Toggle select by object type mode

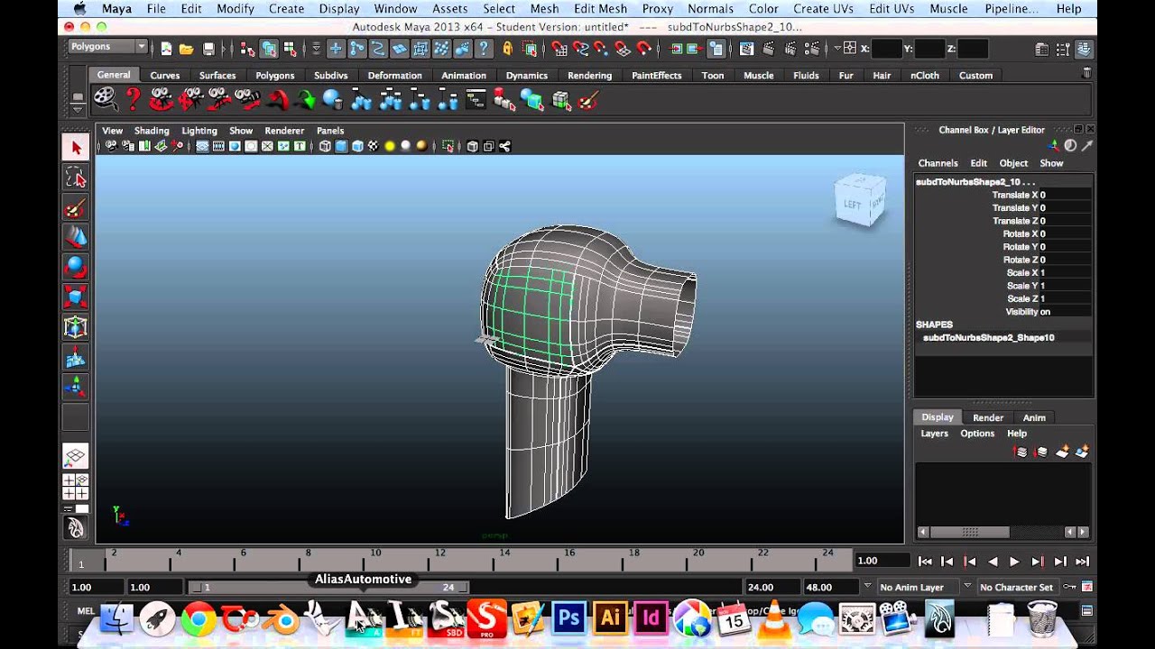tap(269, 49)
